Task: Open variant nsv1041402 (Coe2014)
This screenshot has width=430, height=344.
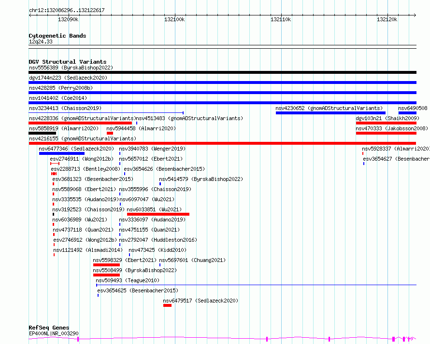Action: 58,98
